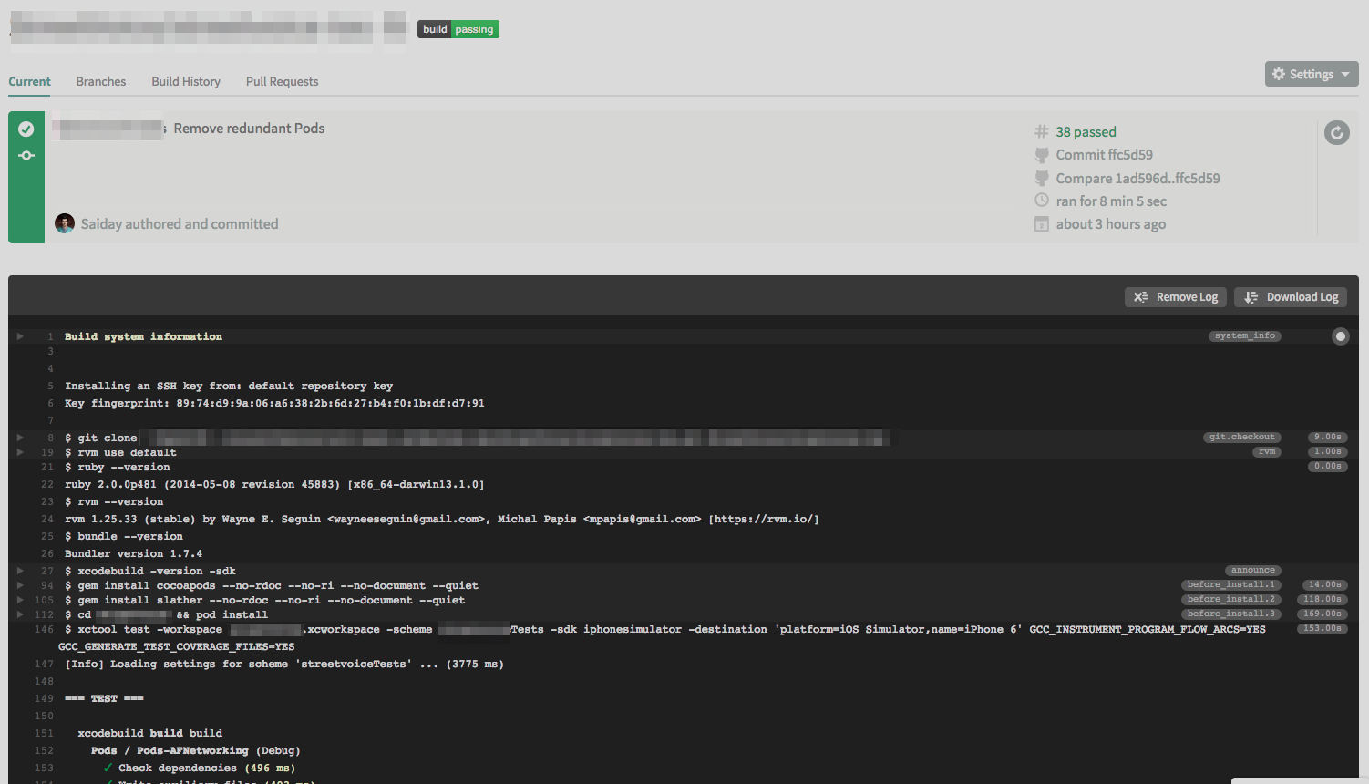Click the restart build circular arrow icon
This screenshot has width=1369, height=784.
[x=1336, y=133]
